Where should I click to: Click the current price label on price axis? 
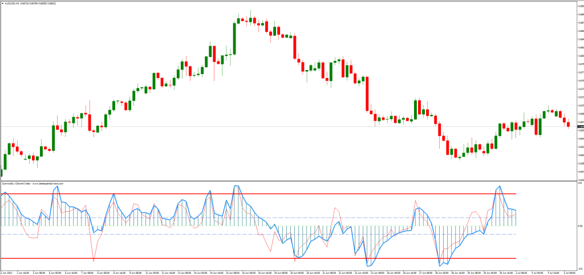(x=581, y=126)
